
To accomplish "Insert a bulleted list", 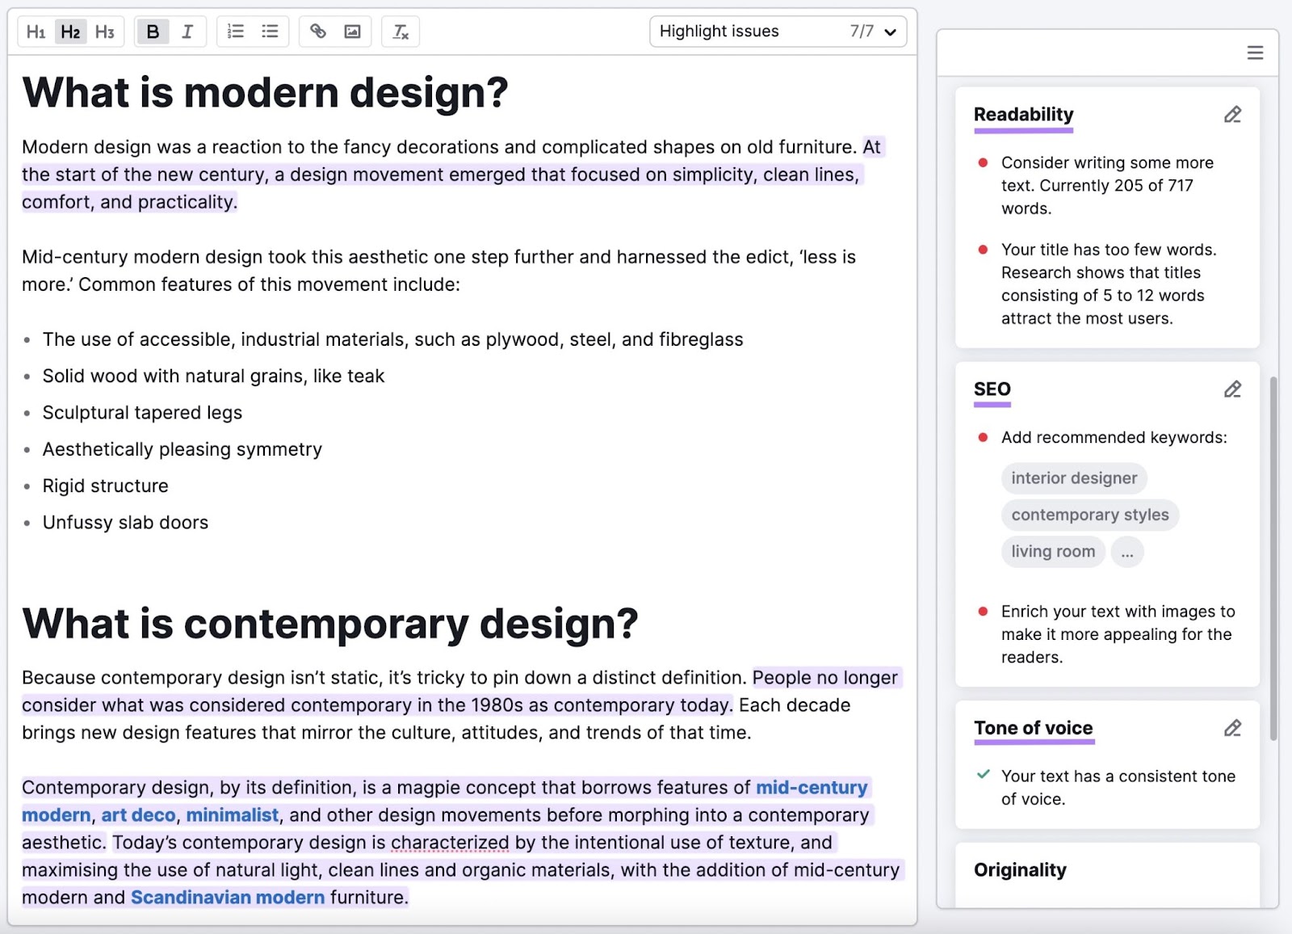I will point(270,32).
